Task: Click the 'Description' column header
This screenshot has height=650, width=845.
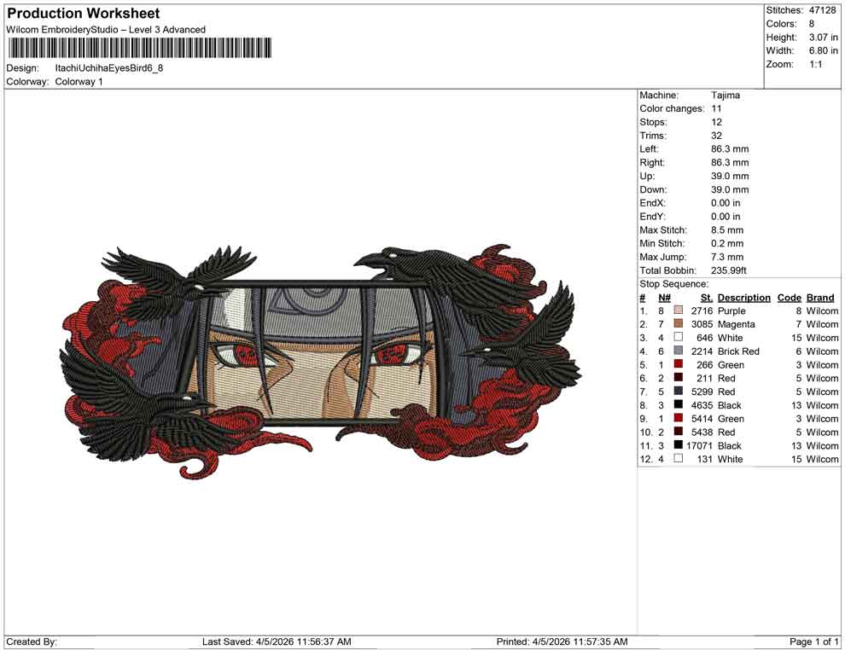Action: tap(743, 298)
